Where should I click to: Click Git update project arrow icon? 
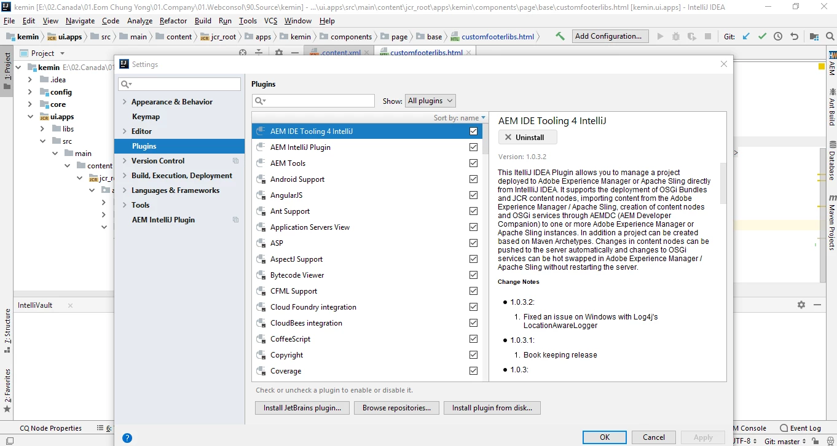pos(746,36)
